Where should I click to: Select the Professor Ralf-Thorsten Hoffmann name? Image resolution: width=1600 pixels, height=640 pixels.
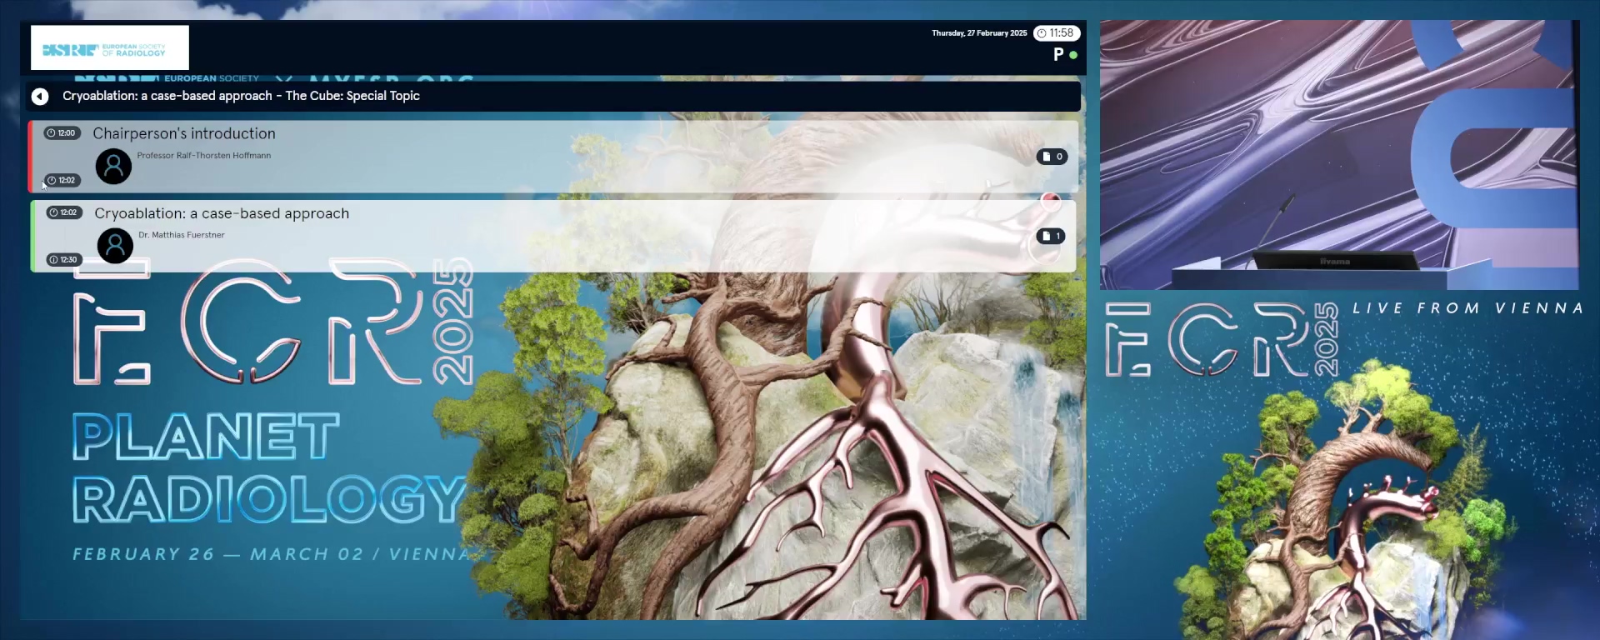point(204,156)
